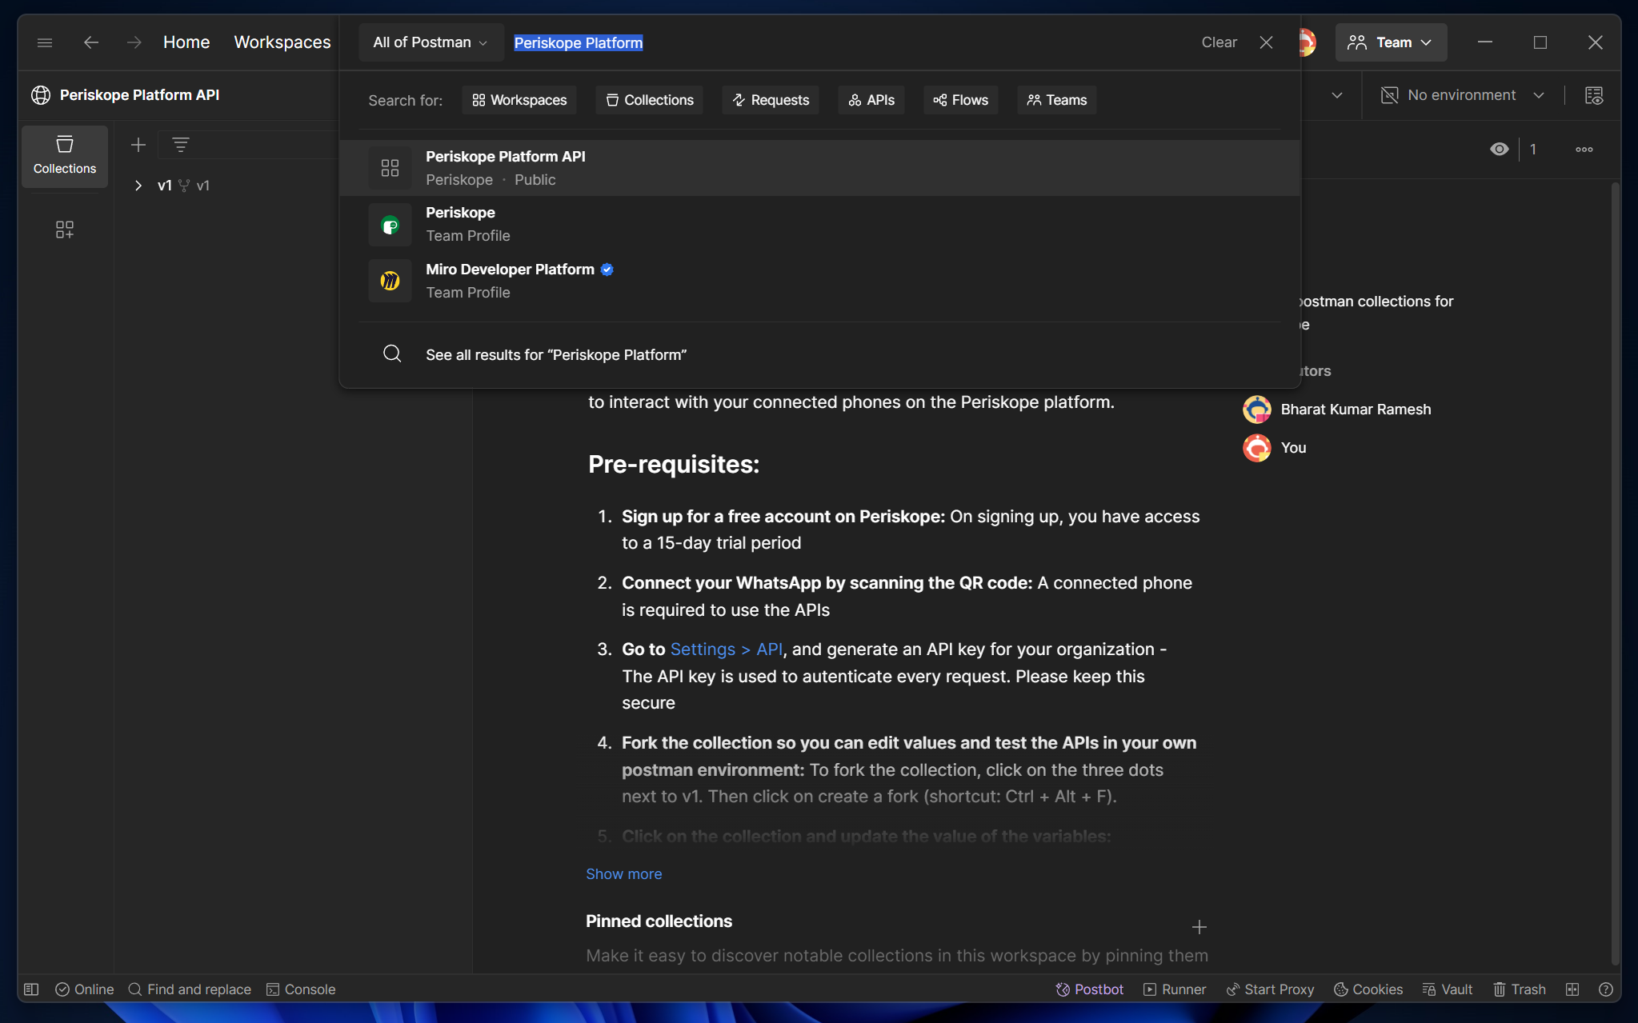Click the Periskope Platform API workspace title
This screenshot has height=1023, width=1638.
tap(139, 95)
